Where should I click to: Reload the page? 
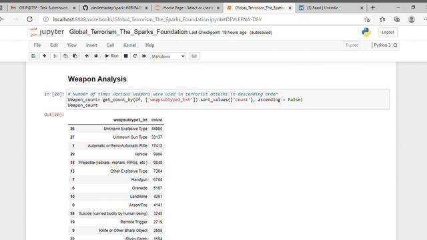pos(29,19)
